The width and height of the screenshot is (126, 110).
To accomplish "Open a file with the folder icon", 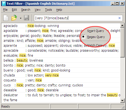I will tap(14, 18).
